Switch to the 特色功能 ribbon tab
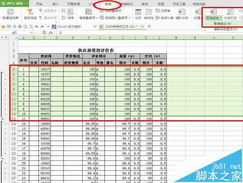This screenshot has width=243, height=183. (199, 4)
